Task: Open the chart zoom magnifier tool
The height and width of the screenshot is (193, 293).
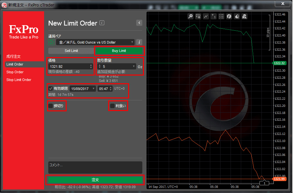Action: pos(190,16)
